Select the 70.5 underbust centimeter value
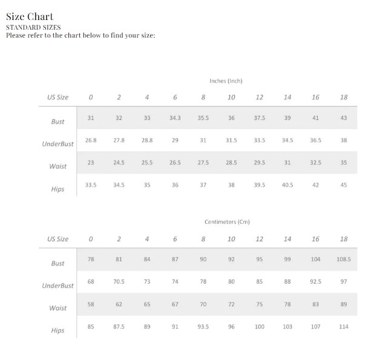Screen dimensions: 371x354 [119, 281]
